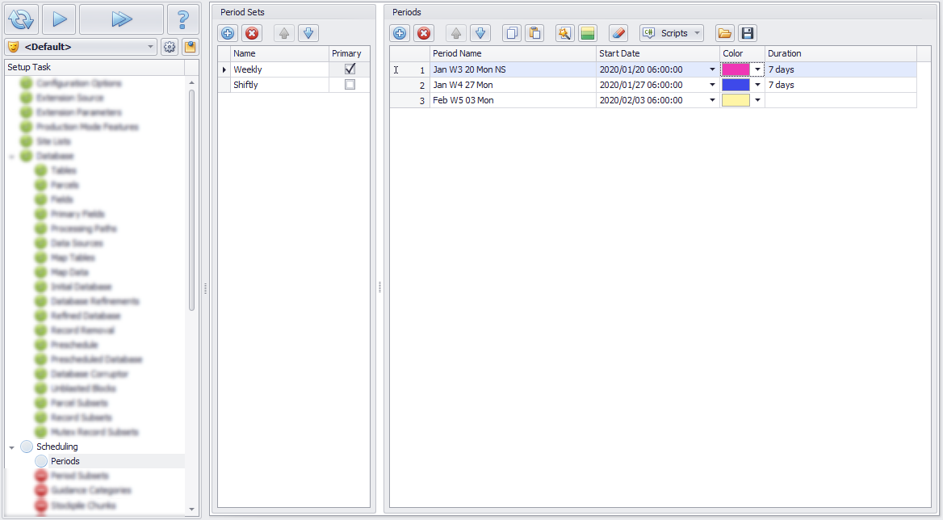
Task: Delete the selected period
Action: (x=424, y=33)
